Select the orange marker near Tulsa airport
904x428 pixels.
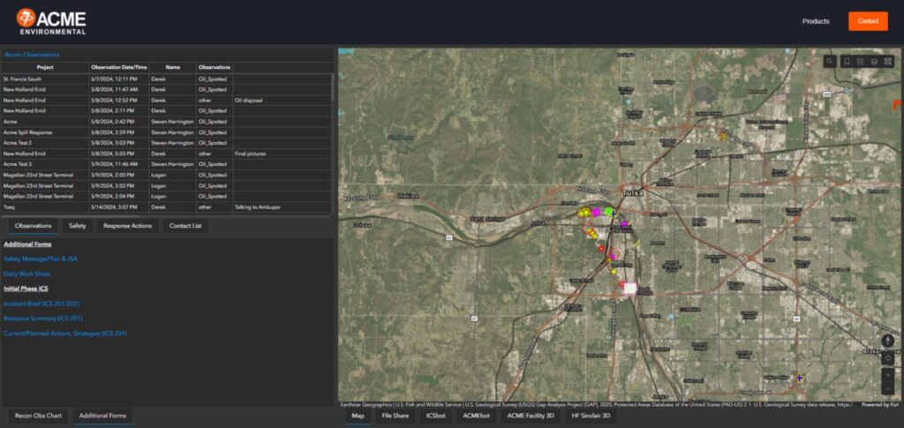click(723, 136)
